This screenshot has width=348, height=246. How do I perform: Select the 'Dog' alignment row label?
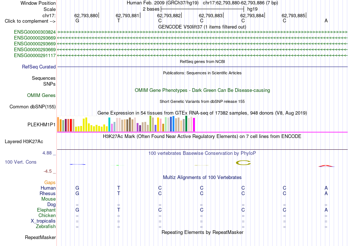(x=51, y=205)
